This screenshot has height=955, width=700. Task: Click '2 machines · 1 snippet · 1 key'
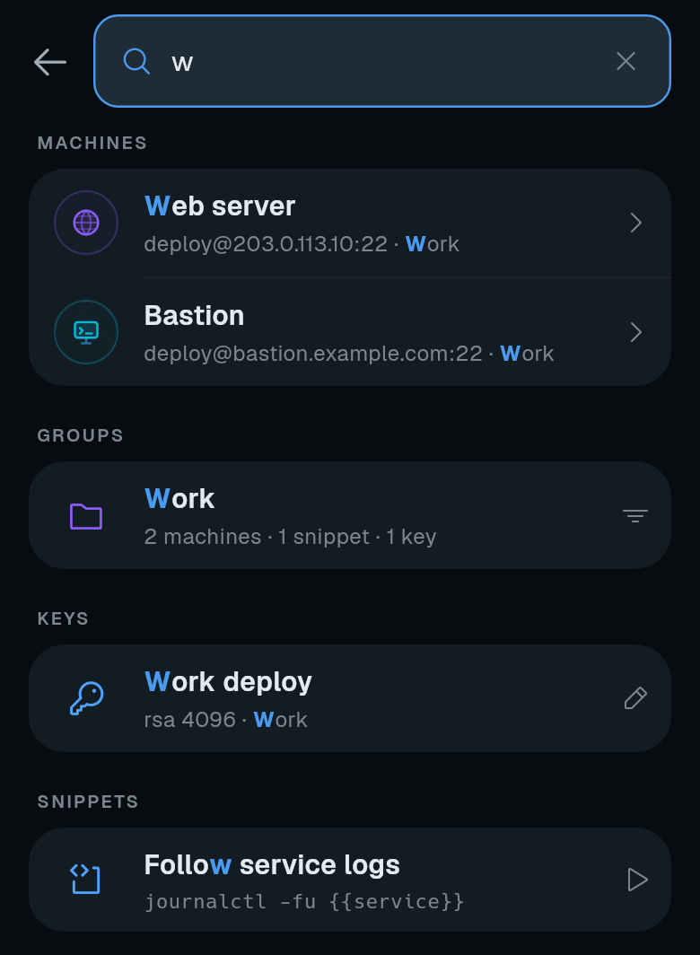290,537
